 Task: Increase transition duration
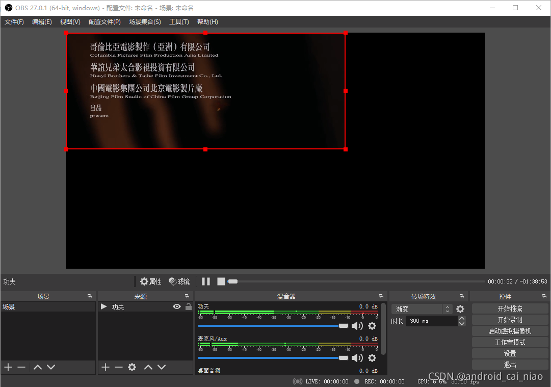click(462, 319)
